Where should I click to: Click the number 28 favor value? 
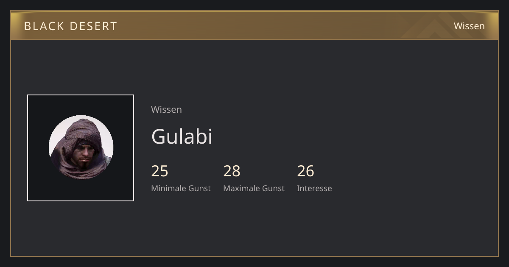[232, 171]
